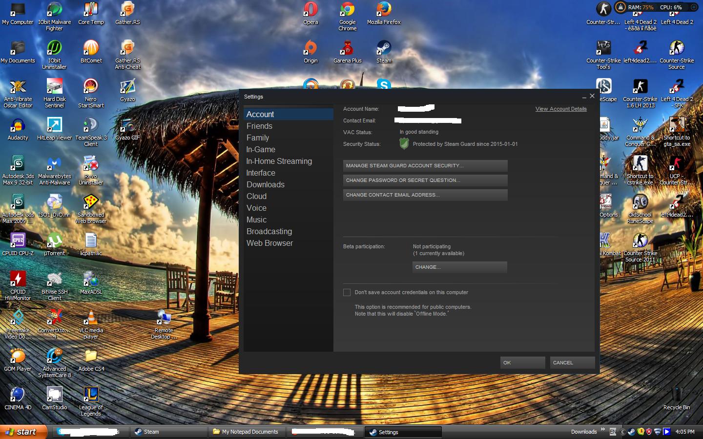The width and height of the screenshot is (703, 439).
Task: Open the Cloud settings section
Action: [x=289, y=196]
